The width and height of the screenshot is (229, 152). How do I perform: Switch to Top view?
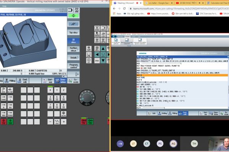point(74,33)
